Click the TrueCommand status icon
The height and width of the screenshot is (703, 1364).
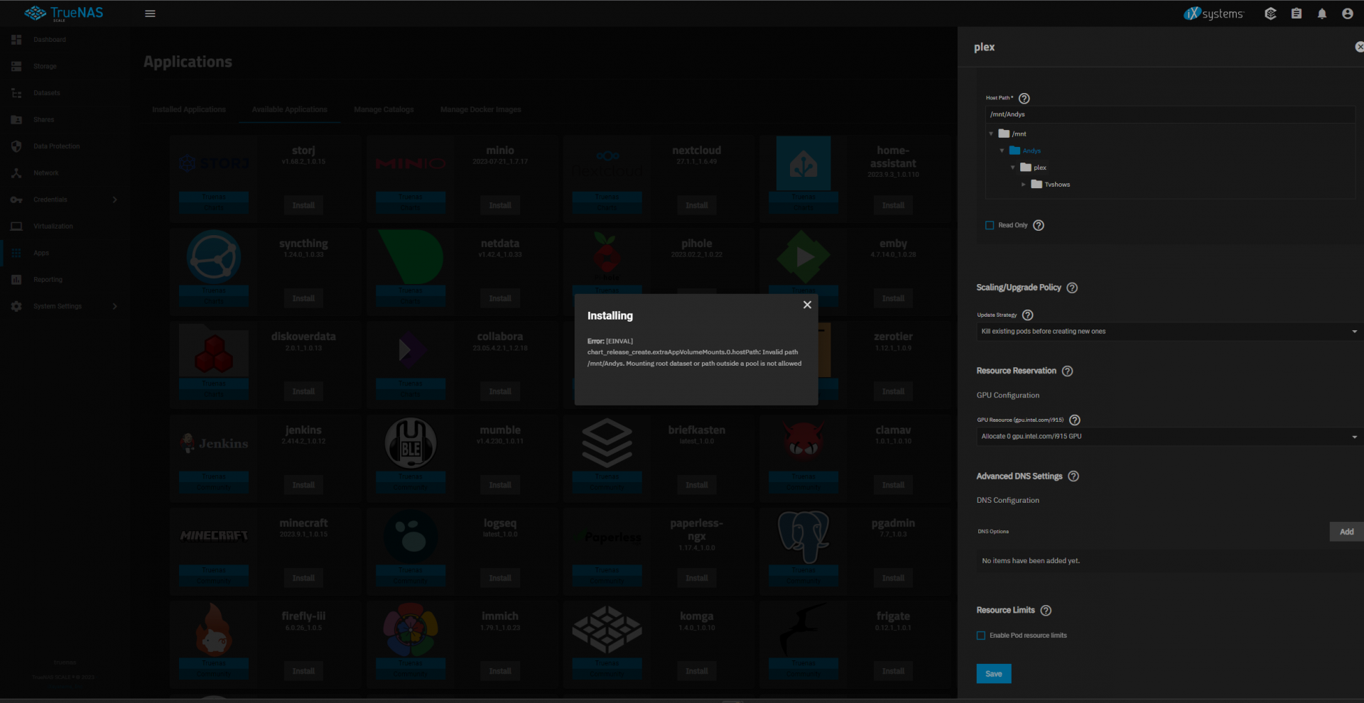(1270, 13)
